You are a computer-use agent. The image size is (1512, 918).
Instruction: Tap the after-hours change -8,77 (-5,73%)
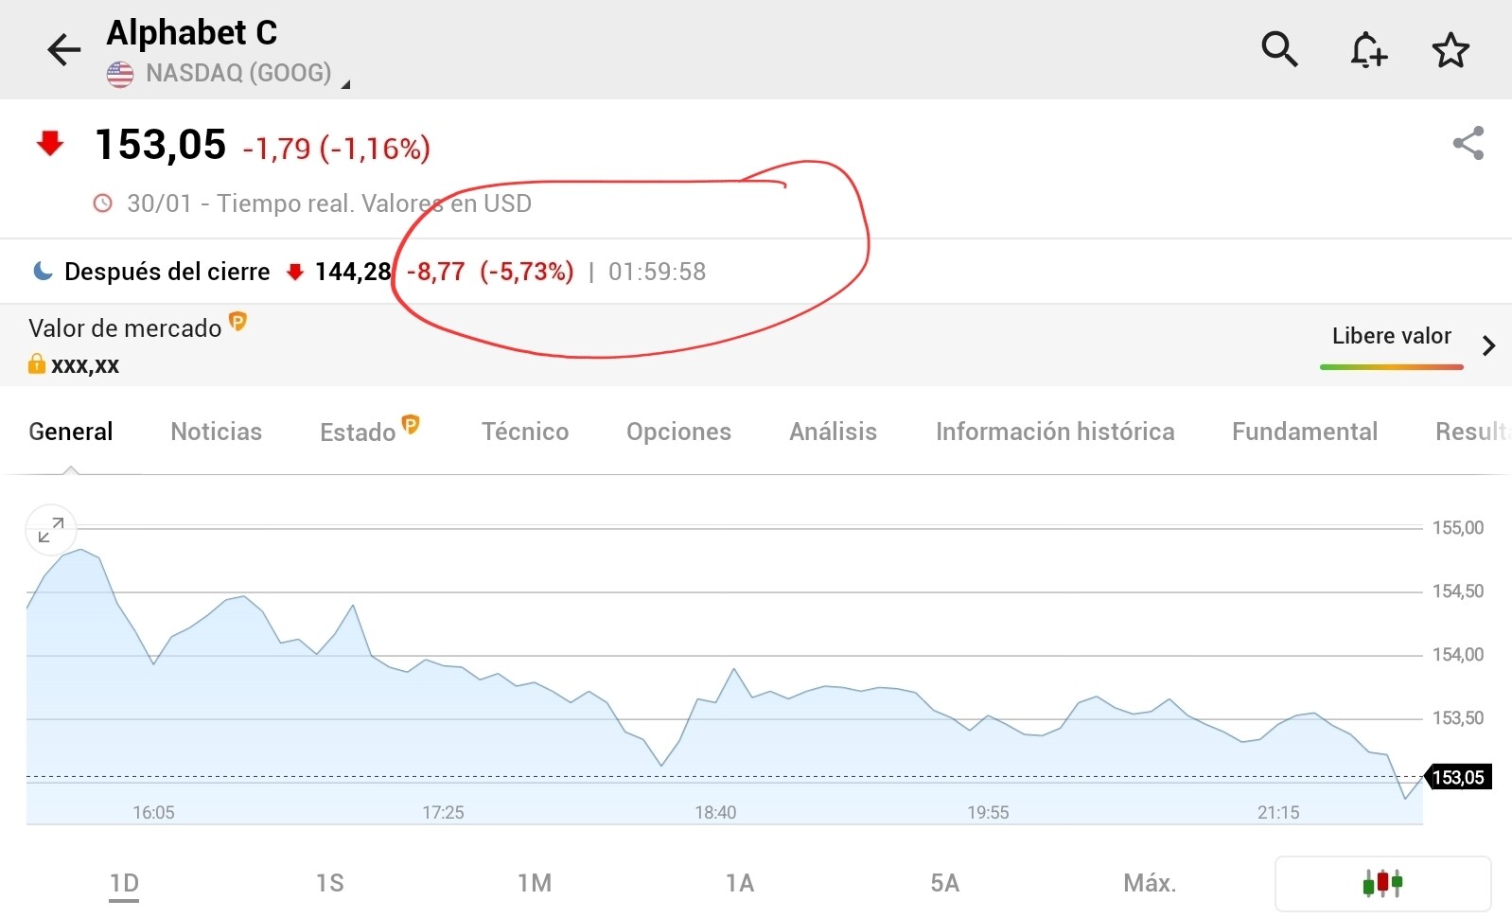(490, 273)
